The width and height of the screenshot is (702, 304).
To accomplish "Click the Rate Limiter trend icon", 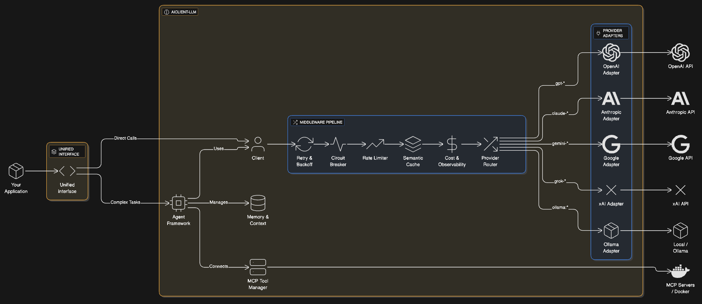I will point(375,144).
